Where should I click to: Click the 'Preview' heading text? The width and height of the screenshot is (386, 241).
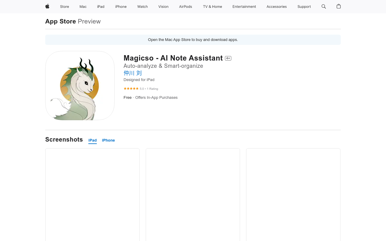coord(89,21)
